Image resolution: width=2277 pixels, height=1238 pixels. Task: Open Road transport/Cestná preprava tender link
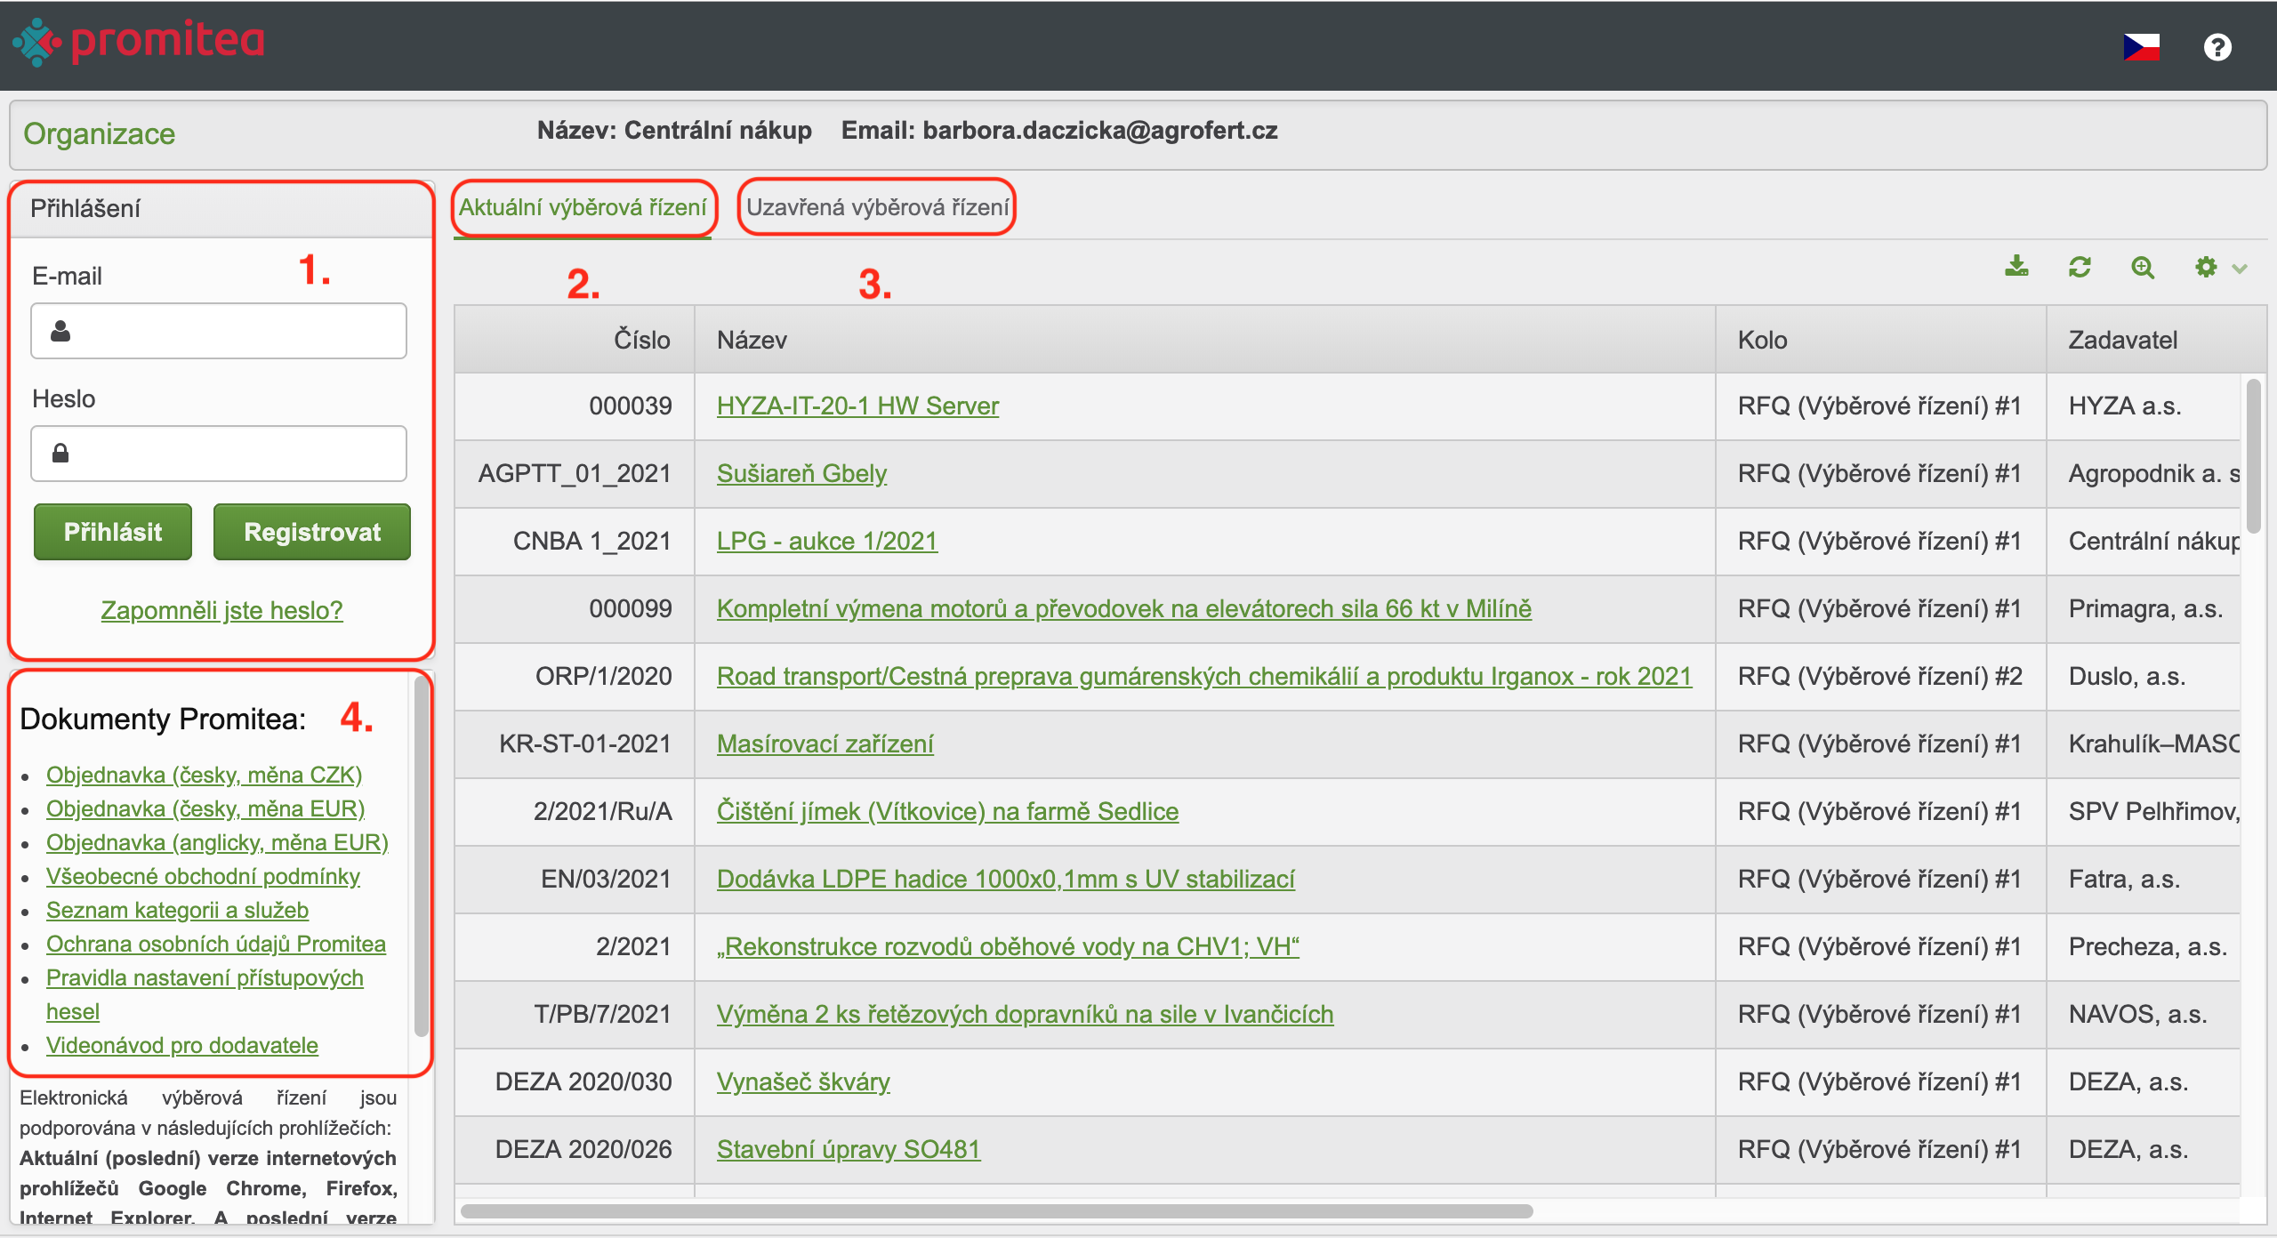coord(1204,676)
